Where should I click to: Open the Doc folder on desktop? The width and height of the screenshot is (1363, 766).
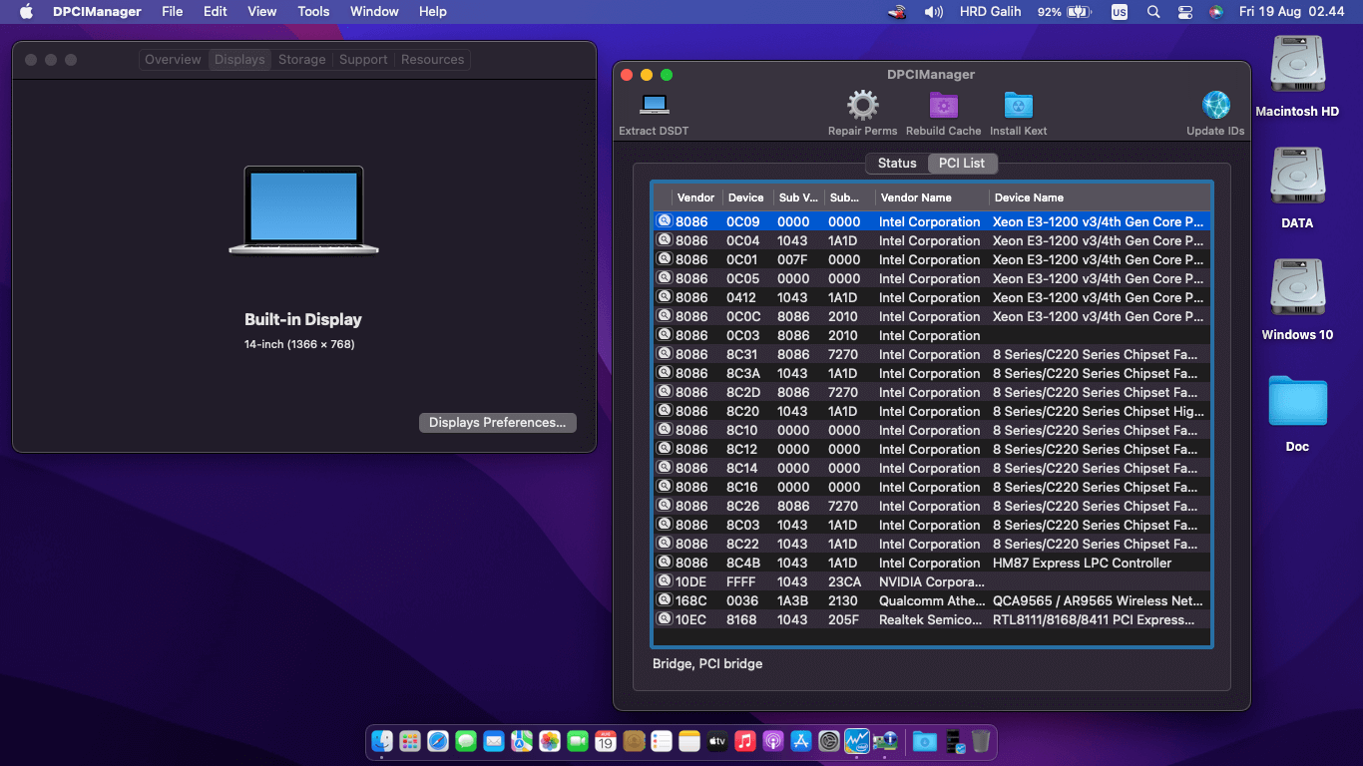point(1297,400)
